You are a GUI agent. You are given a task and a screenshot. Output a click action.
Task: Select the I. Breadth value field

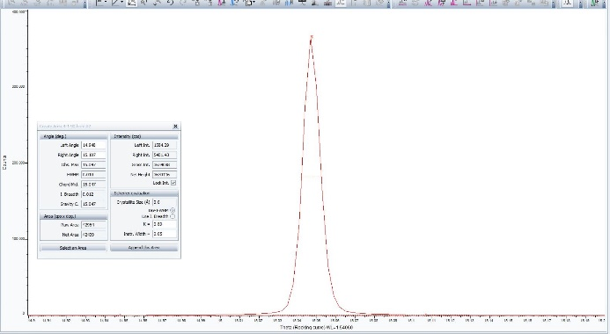coord(93,193)
